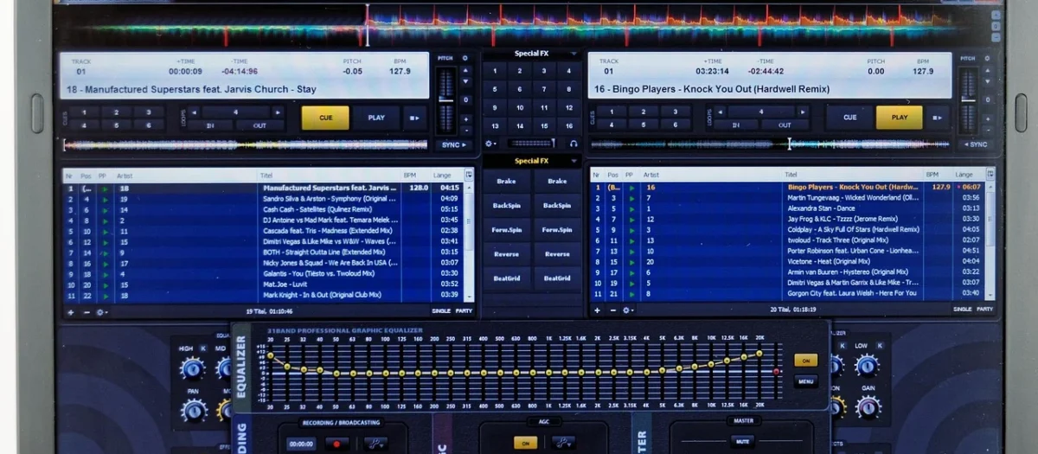Remove a track with minus icon in left playlist
1038x454 pixels.
[86, 310]
